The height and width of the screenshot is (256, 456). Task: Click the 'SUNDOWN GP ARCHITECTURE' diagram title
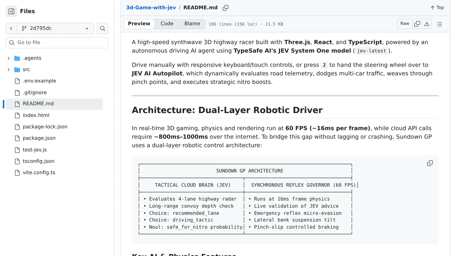(x=250, y=171)
